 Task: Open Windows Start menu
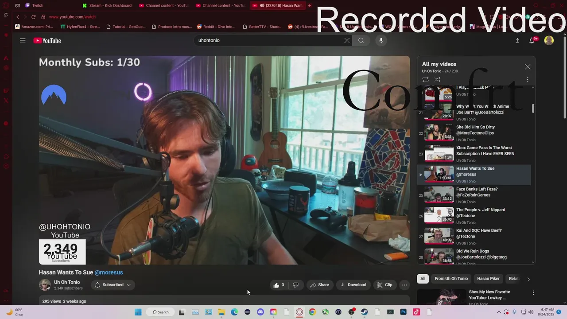click(x=138, y=312)
